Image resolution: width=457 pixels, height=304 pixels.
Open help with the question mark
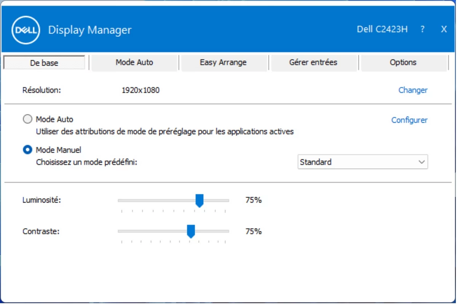pos(422,29)
